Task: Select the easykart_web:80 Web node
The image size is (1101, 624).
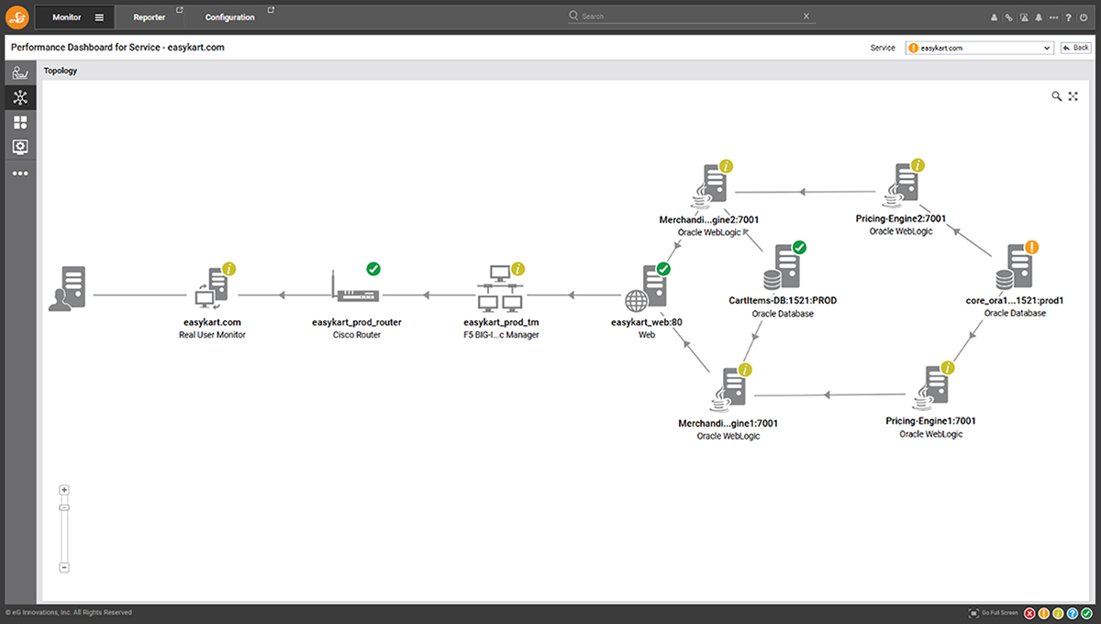Action: click(x=646, y=288)
